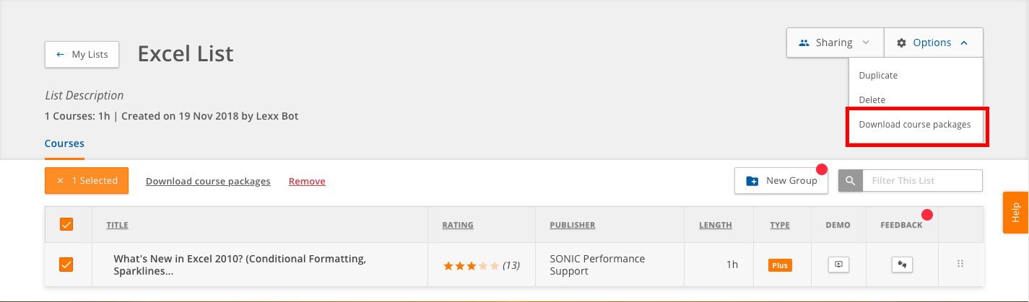Click the demo preview icon for Excel course
1029x302 pixels.
(x=838, y=264)
